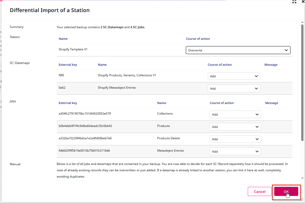Click the 'Differential Import of a Station' title
Screen dimensions: 305x203
50,10
